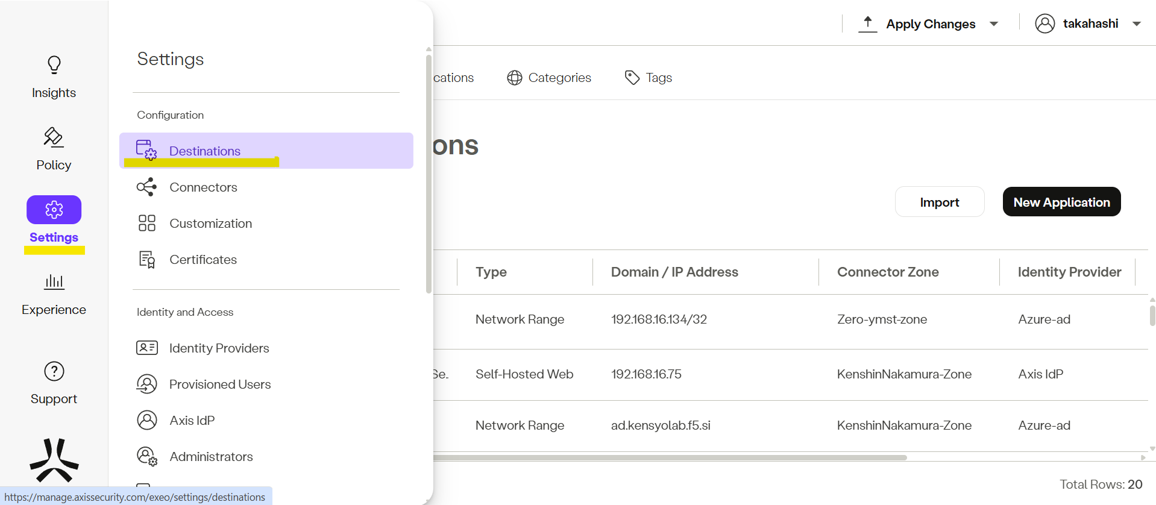Click the New Application button

pyautogui.click(x=1061, y=202)
